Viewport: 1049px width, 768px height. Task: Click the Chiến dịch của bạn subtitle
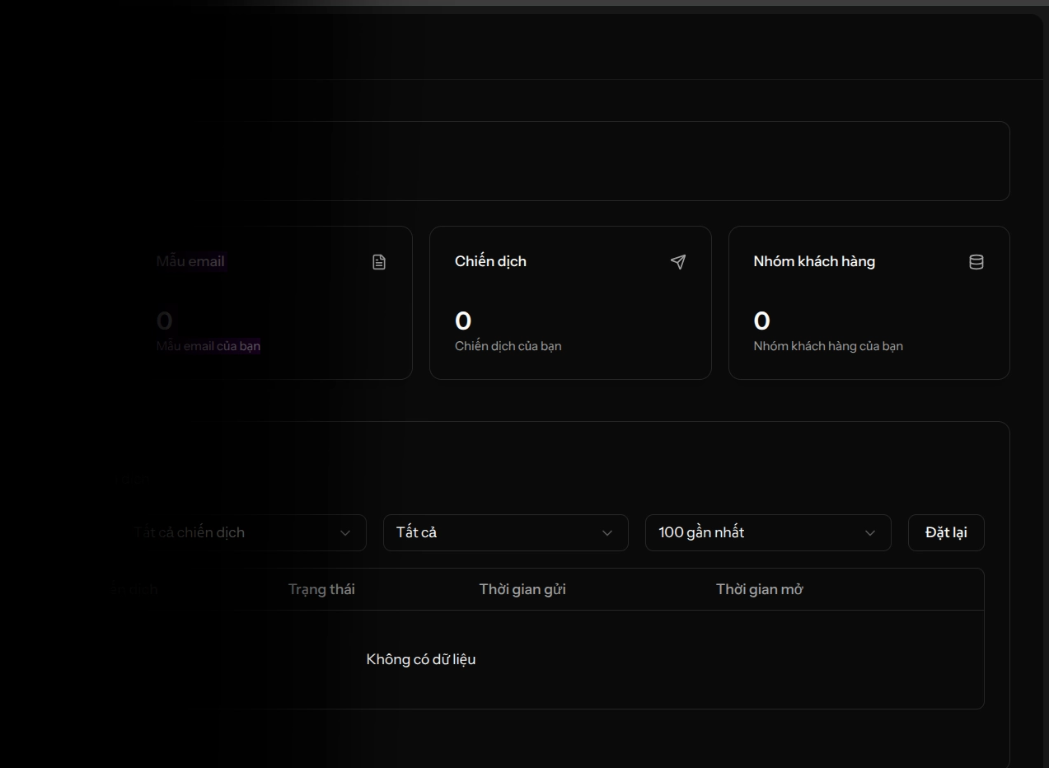(x=508, y=346)
